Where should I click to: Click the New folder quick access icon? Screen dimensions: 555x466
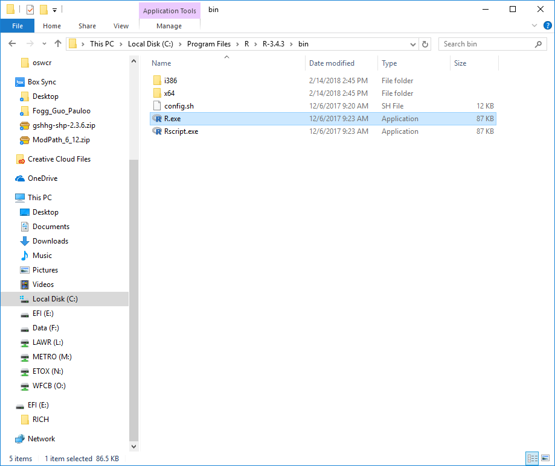[x=43, y=10]
